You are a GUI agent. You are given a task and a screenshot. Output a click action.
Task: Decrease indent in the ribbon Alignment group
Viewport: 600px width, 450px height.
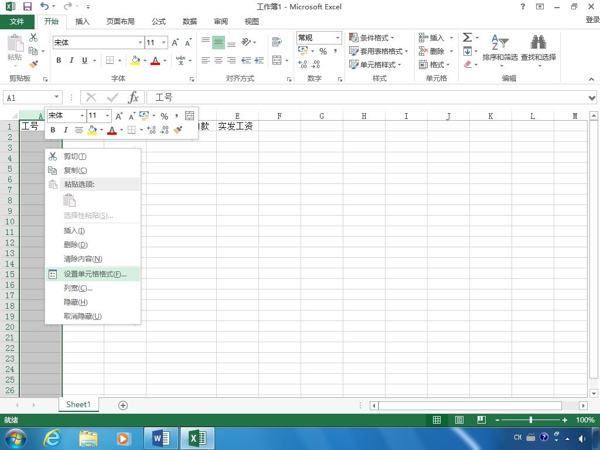click(246, 60)
